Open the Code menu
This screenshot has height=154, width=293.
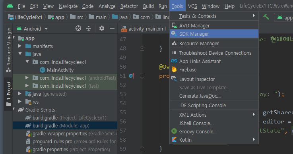(88, 6)
